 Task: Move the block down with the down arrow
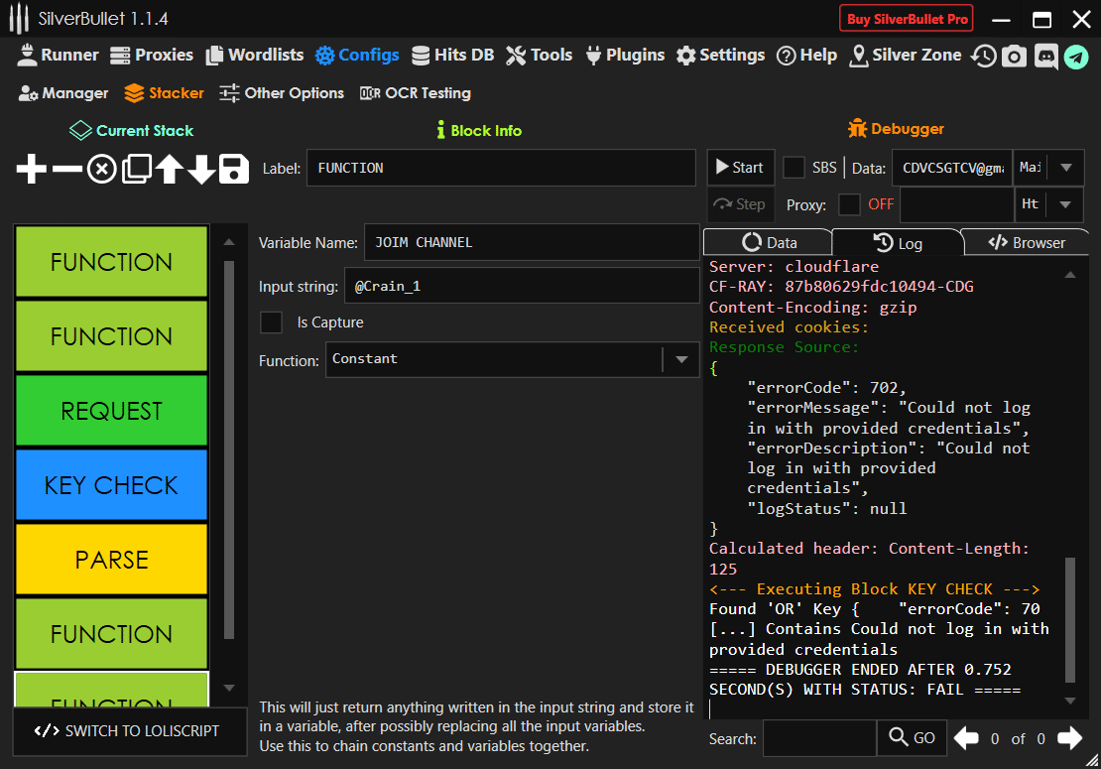point(201,170)
